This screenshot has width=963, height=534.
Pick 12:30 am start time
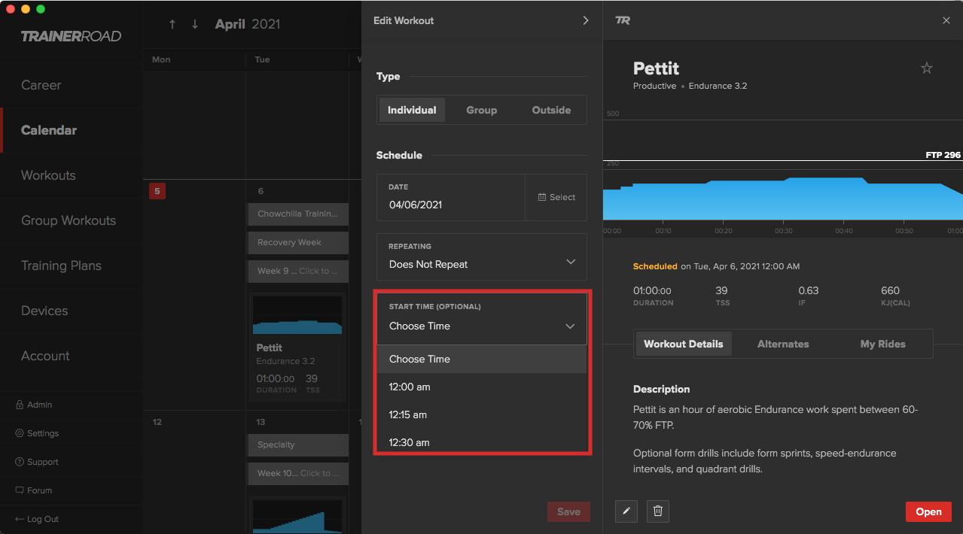(x=482, y=442)
